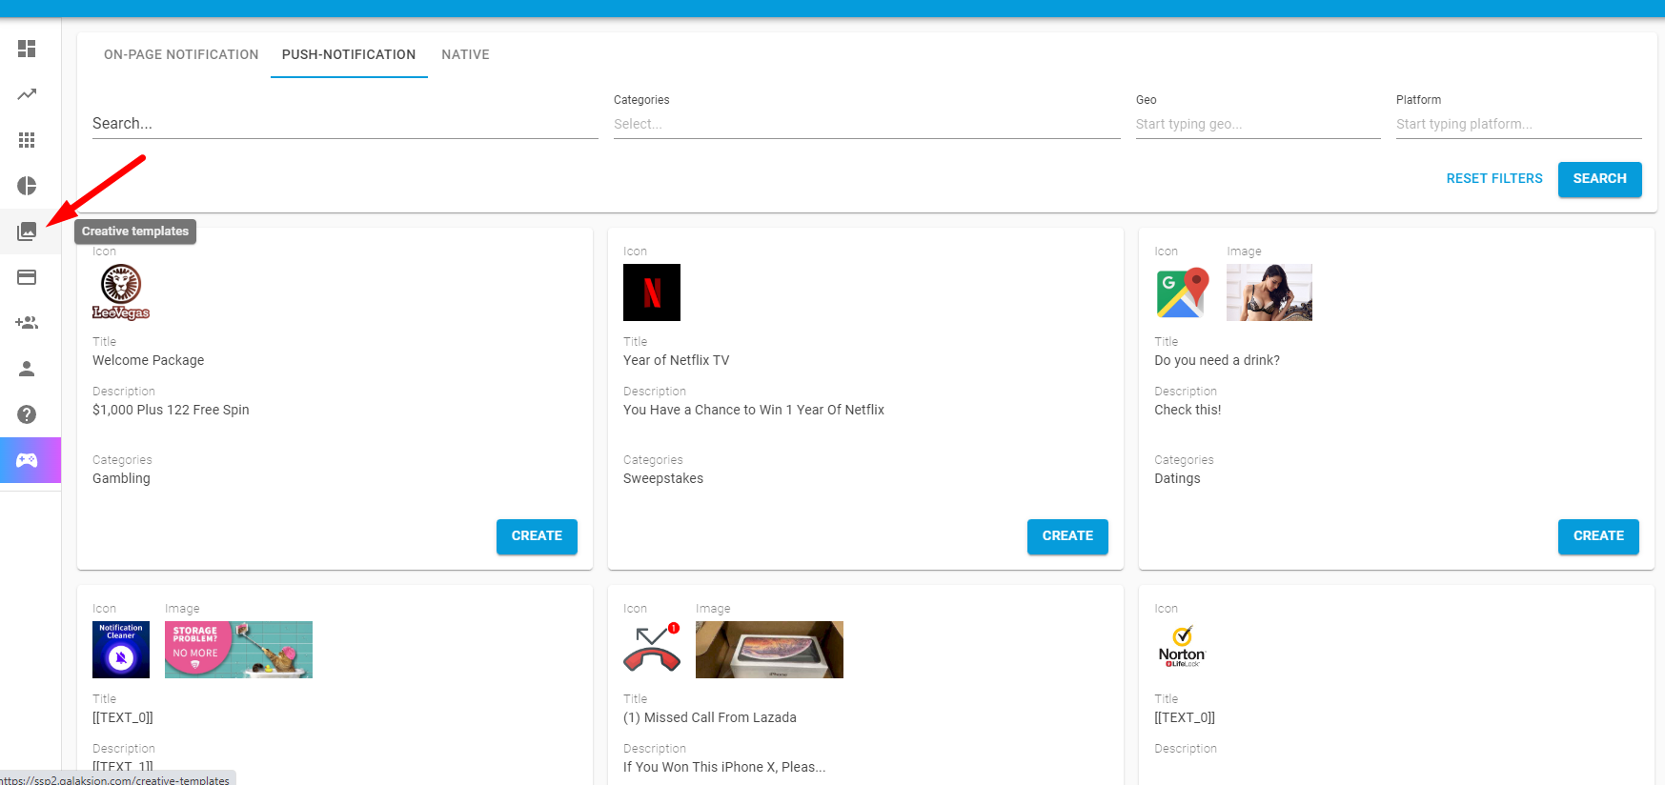Click '(1) Missed Call From Lazada' title
Screen dimensions: 1665x785
tap(710, 717)
